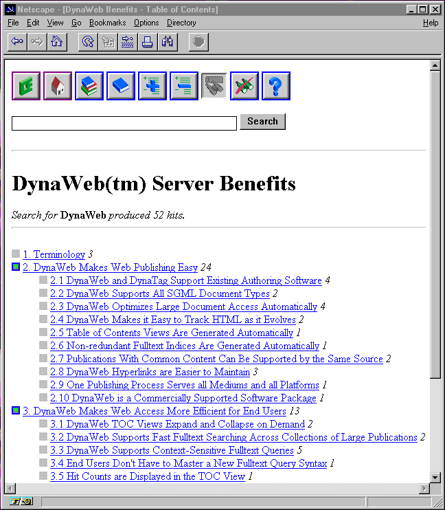Open '2.10 DynaWeb is a Commercially Supported' link
The width and height of the screenshot is (445, 510).
[183, 398]
